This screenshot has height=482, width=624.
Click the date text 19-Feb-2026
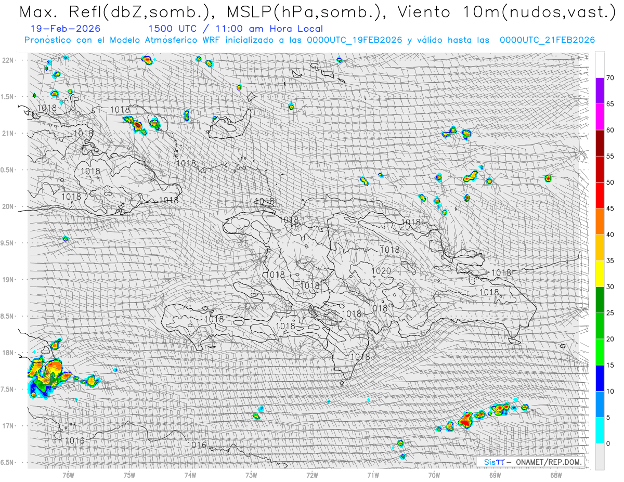pyautogui.click(x=66, y=29)
